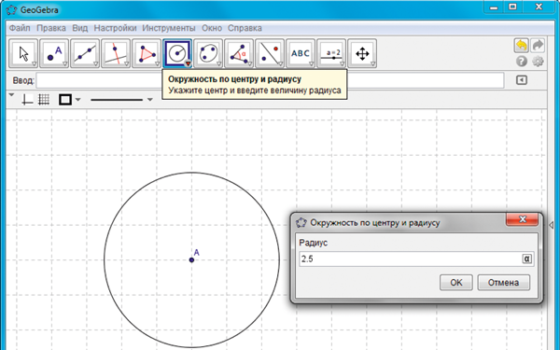Expand the Move tool dropdown triangle
The height and width of the screenshot is (350, 560).
pyautogui.click(x=35, y=63)
